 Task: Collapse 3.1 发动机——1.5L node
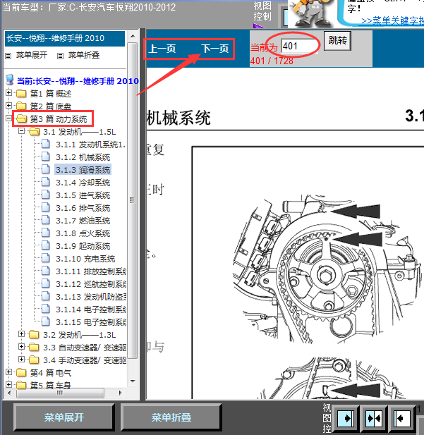point(21,131)
